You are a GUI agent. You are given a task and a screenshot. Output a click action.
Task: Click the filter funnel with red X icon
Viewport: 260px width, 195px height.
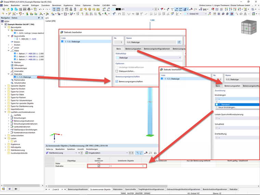click(162, 9)
